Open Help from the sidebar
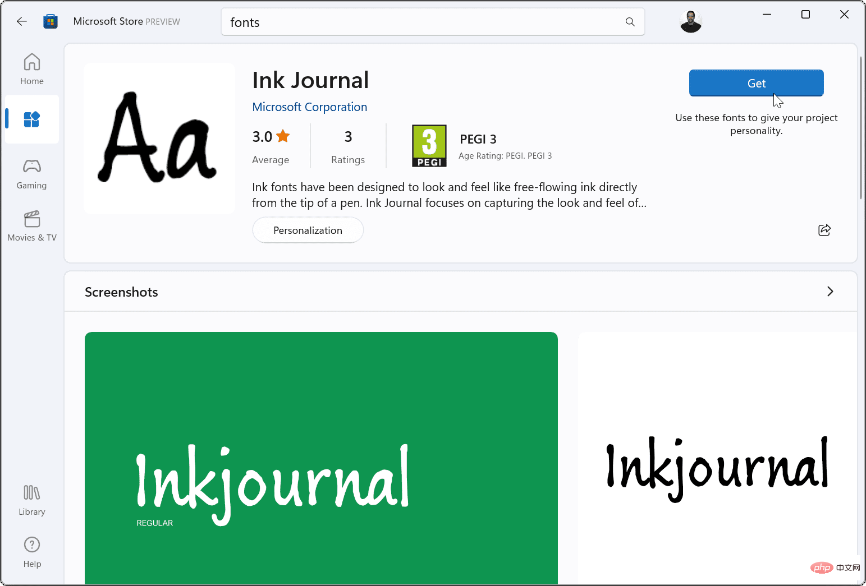Image resolution: width=866 pixels, height=586 pixels. pos(32,552)
